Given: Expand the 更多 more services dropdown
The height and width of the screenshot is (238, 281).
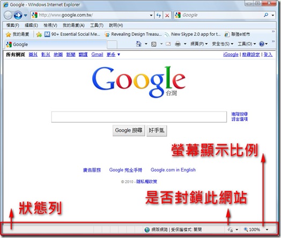Looking at the screenshot, I should pos(113,55).
